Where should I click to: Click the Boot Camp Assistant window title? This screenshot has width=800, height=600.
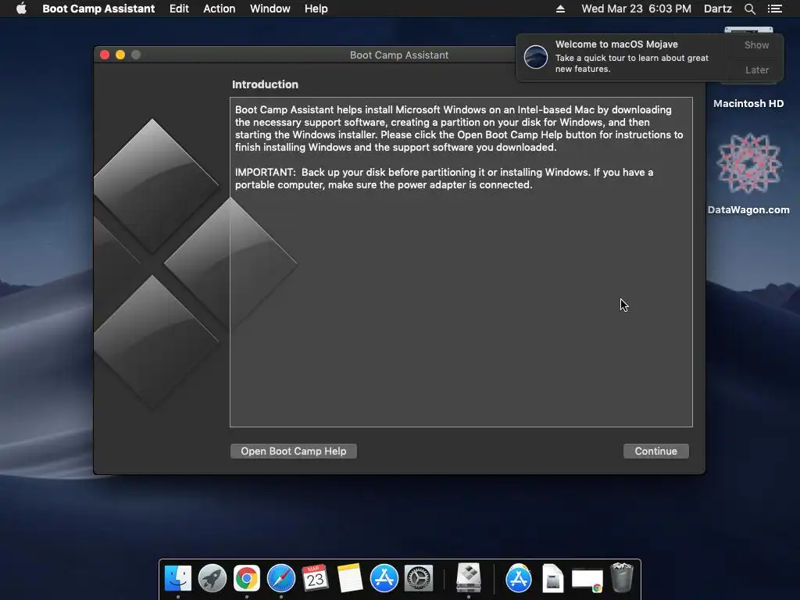(399, 55)
